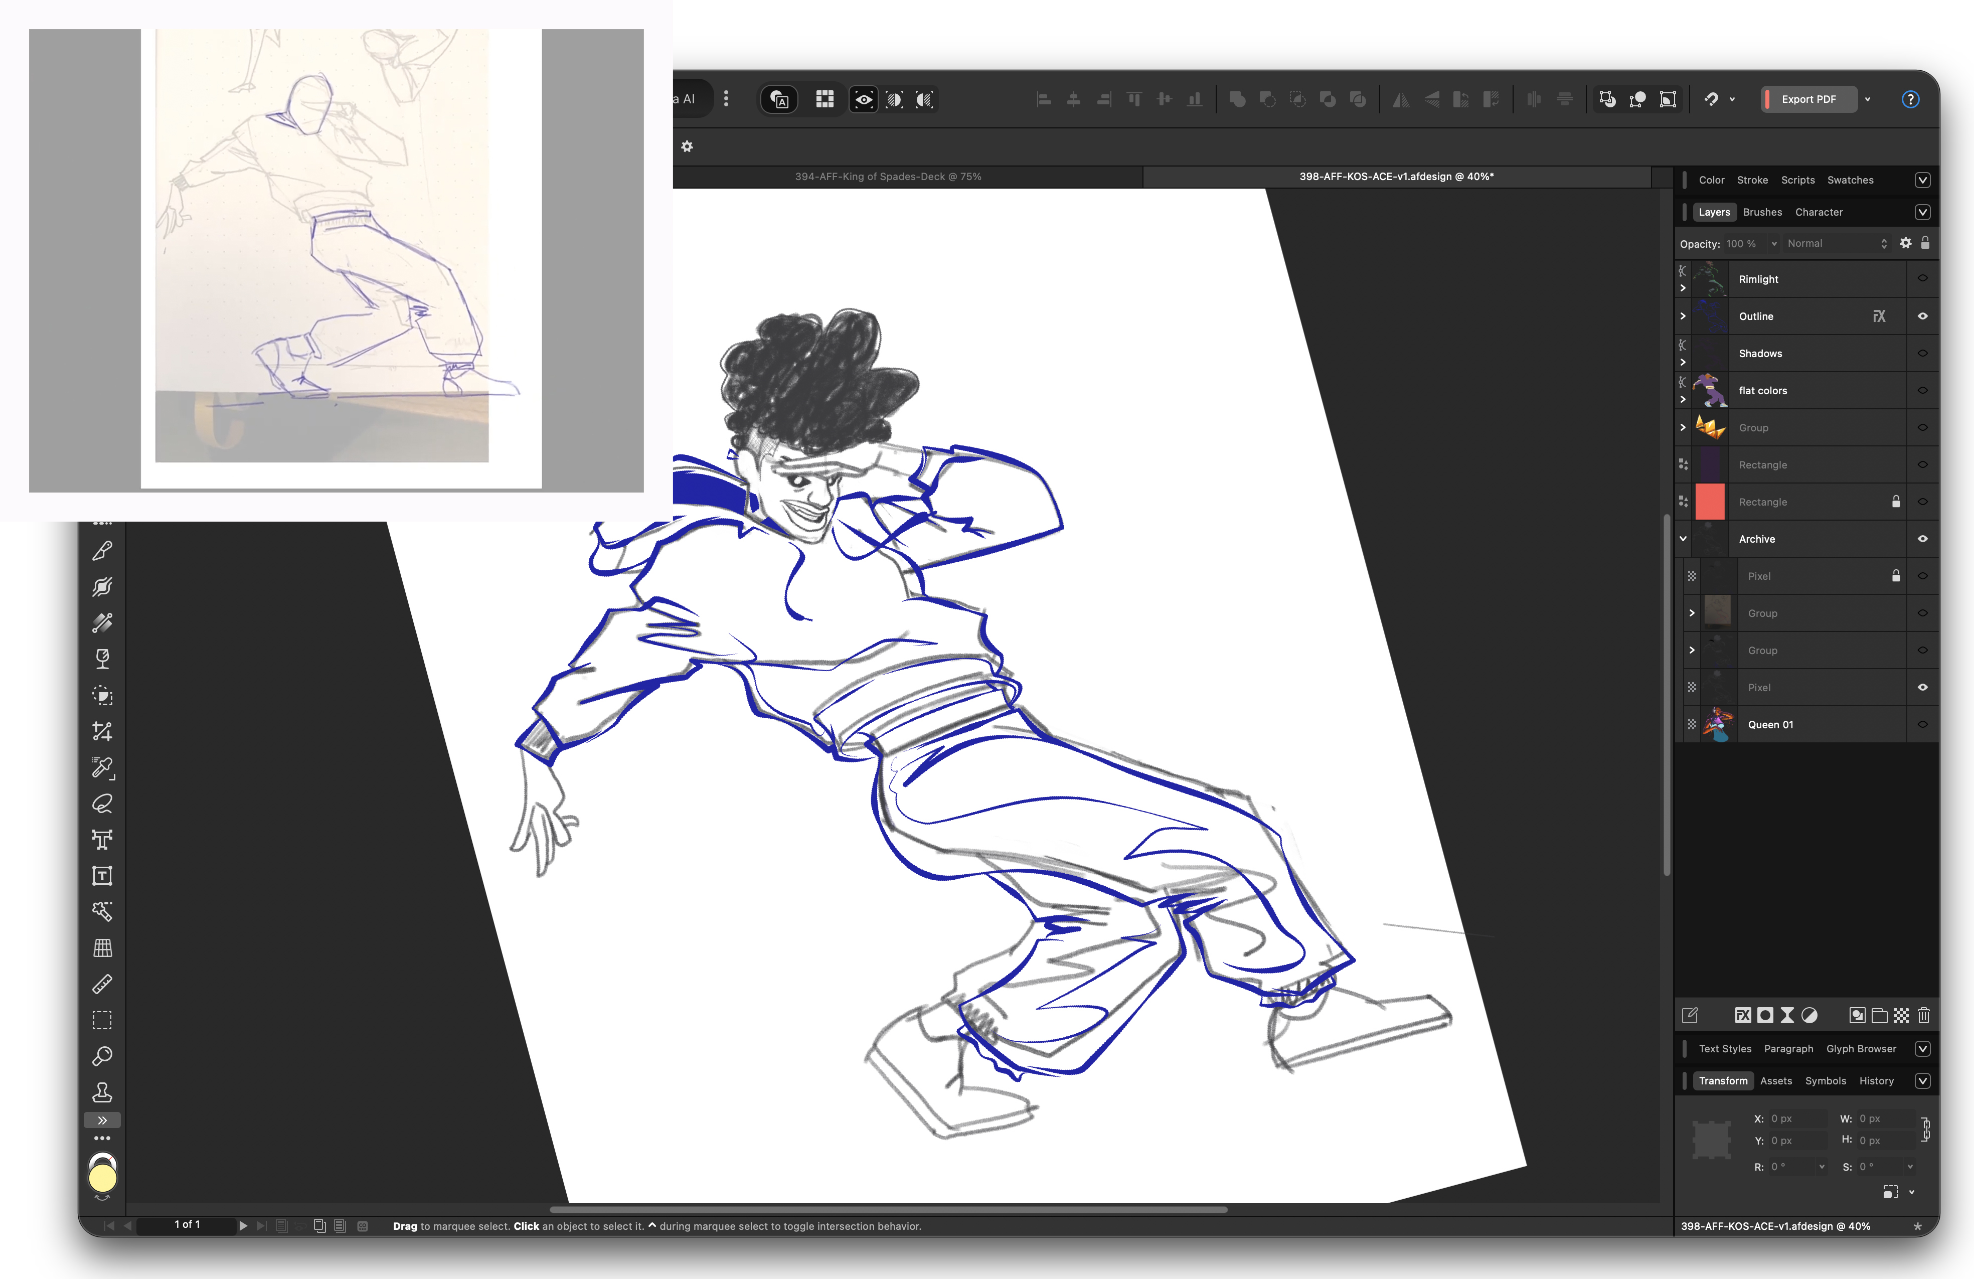Delete layer with the trash icon
The image size is (1974, 1279).
point(1923,1015)
